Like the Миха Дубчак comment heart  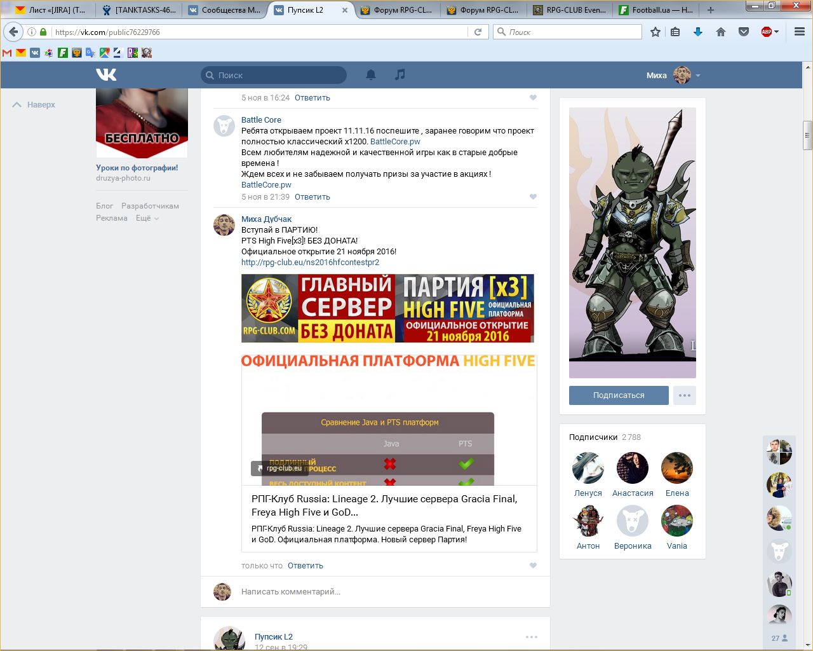tap(533, 565)
